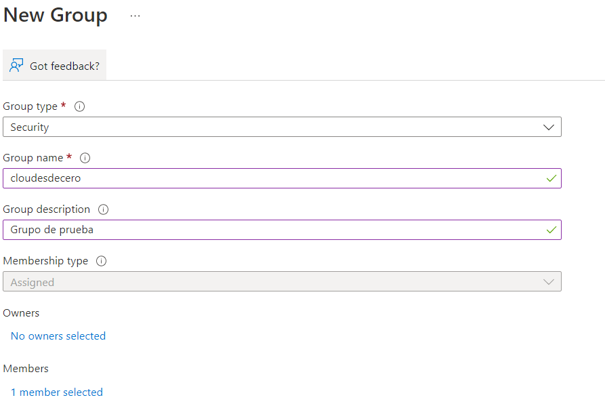This screenshot has width=605, height=404.
Task: Click into the Group description field
Action: tap(271, 230)
